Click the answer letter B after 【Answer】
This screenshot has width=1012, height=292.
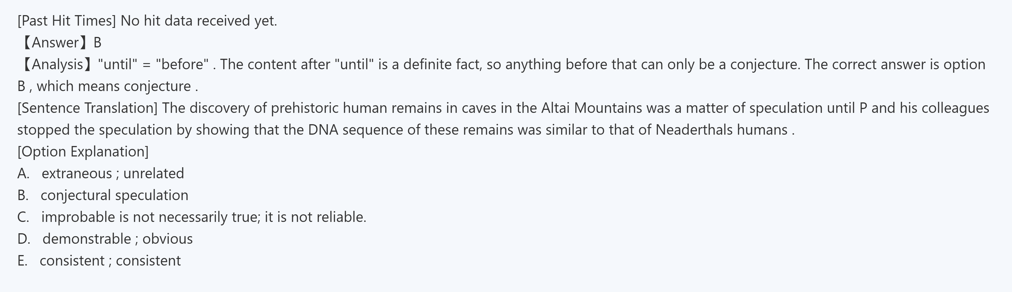click(98, 42)
